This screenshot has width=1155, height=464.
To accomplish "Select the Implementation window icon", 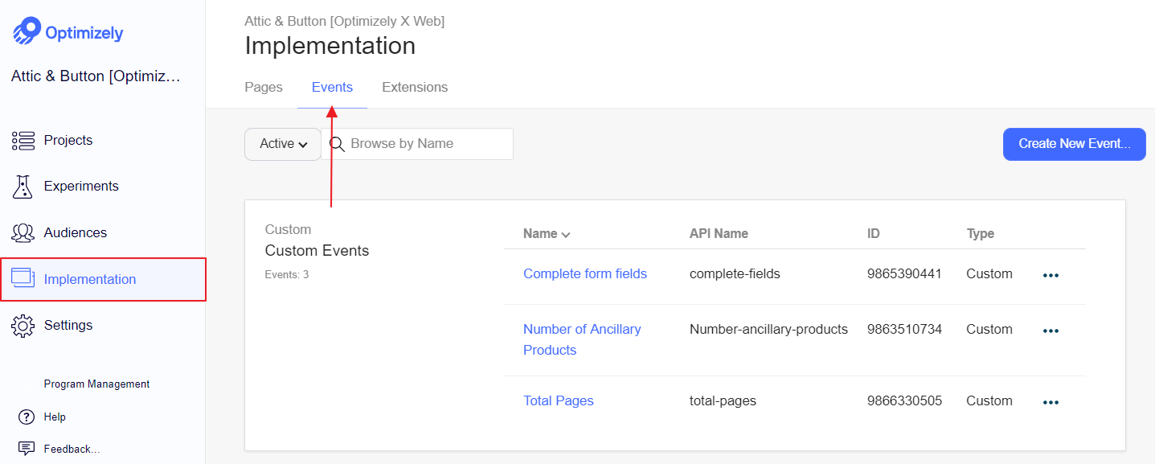I will tap(23, 279).
